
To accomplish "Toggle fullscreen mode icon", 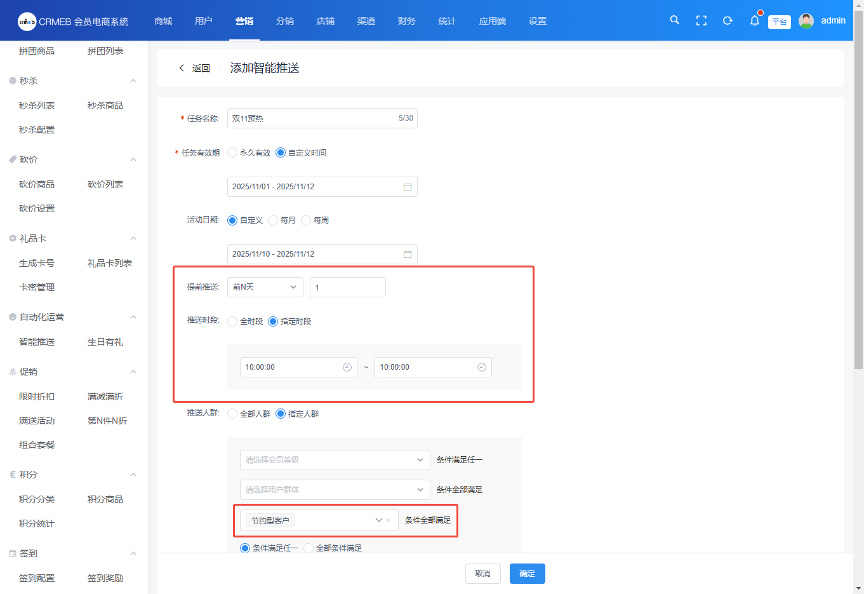I will 701,21.
